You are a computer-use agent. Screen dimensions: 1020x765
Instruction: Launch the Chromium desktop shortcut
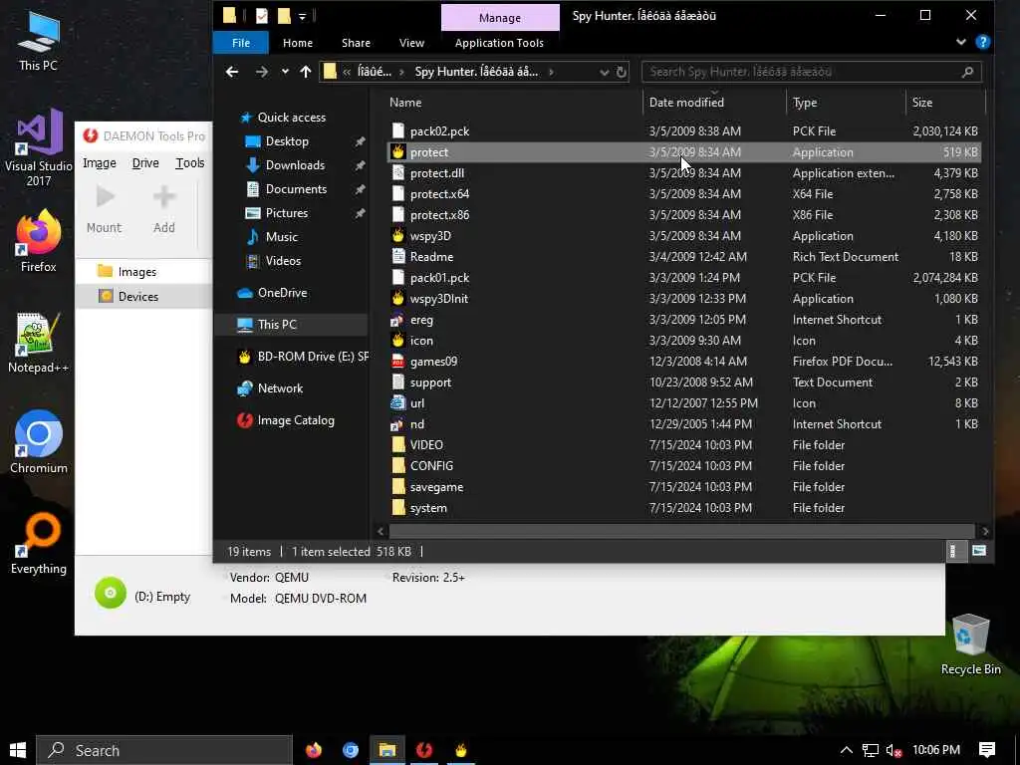pos(39,442)
